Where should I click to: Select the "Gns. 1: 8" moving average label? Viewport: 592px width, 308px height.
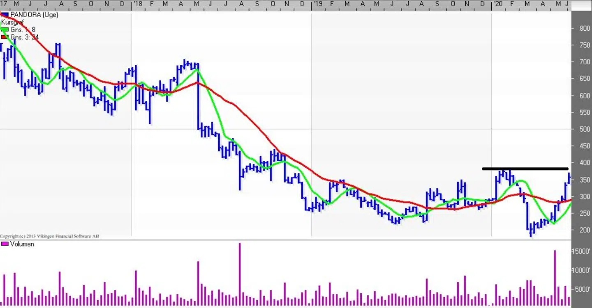click(x=23, y=30)
